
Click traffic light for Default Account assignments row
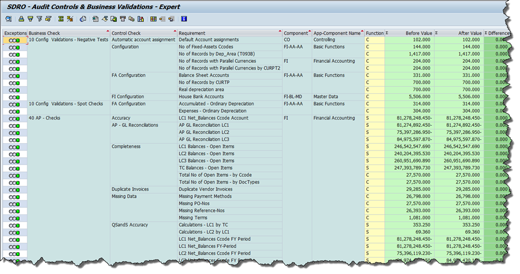tap(14, 40)
